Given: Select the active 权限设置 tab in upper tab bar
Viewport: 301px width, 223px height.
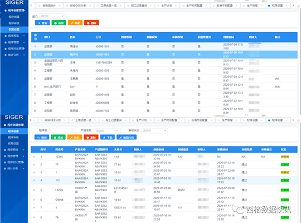Looking at the screenshot, I should (277, 6).
